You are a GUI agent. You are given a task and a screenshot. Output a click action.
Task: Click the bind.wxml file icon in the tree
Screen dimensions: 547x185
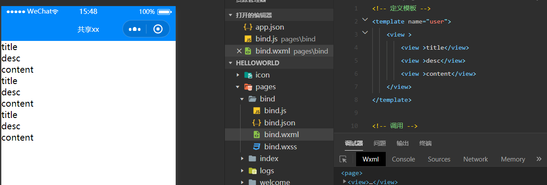click(x=257, y=135)
